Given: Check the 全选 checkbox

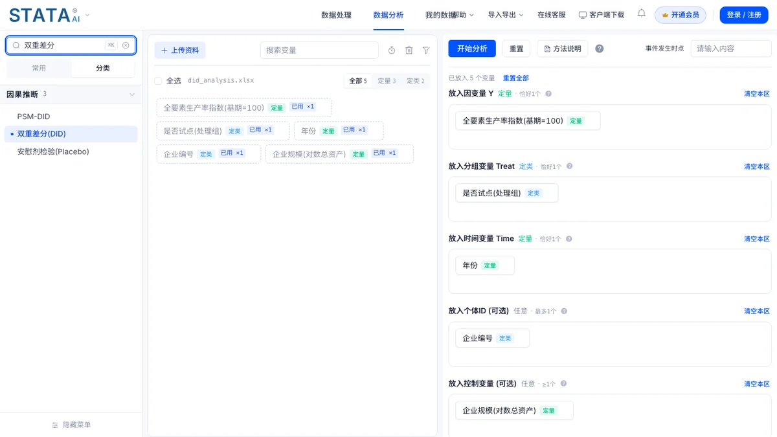Looking at the screenshot, I should [158, 81].
